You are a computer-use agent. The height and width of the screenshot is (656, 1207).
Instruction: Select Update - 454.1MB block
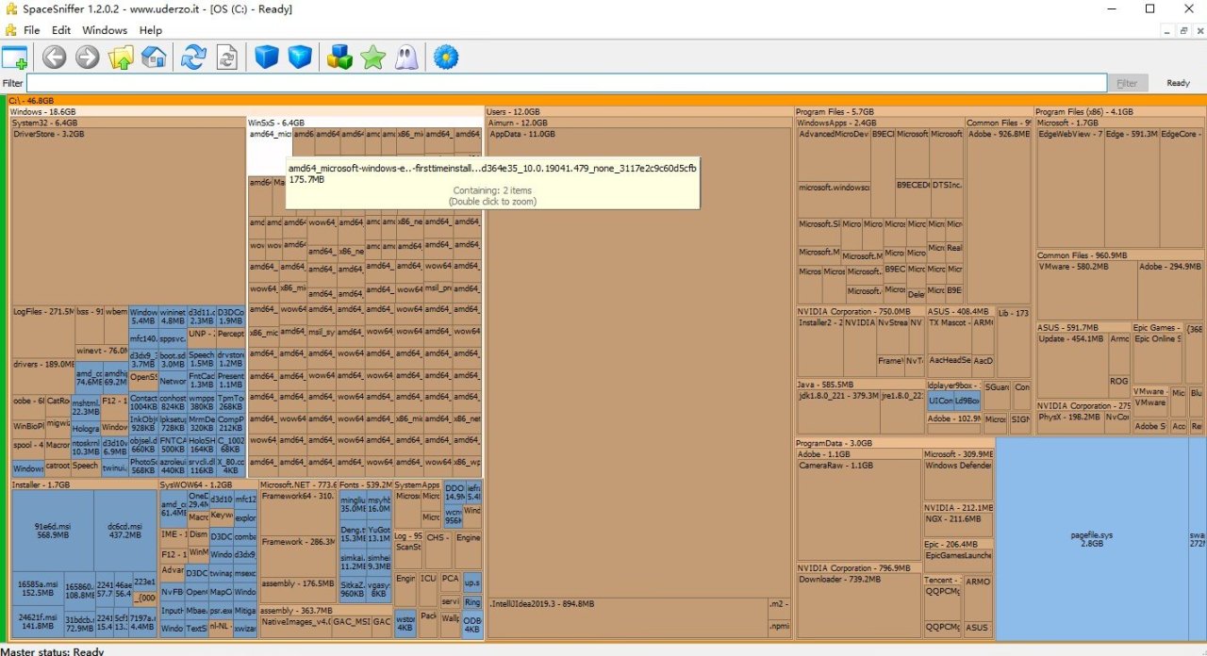coord(1072,367)
